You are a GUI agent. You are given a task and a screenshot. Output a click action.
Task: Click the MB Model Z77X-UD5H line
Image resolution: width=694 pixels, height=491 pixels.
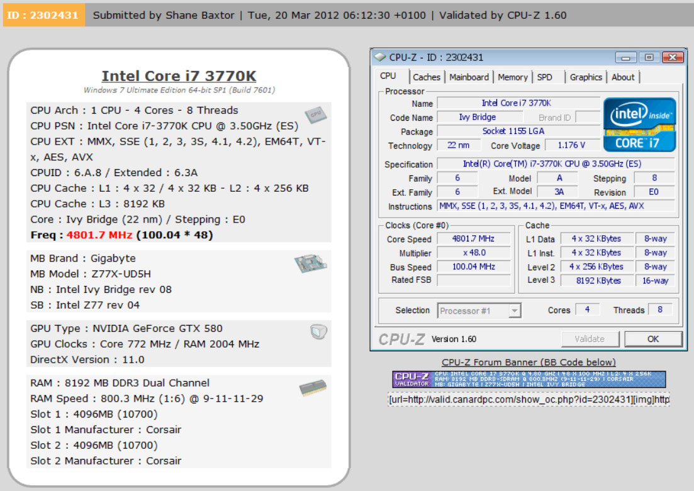click(91, 274)
